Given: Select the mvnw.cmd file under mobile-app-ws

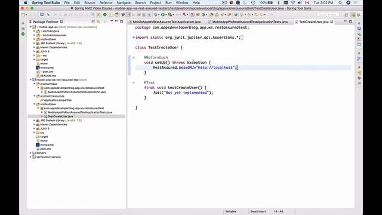Looking at the screenshot, I should click(47, 67).
